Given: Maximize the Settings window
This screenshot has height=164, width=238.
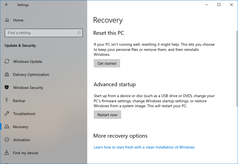Looking at the screenshot, I should point(219,5).
